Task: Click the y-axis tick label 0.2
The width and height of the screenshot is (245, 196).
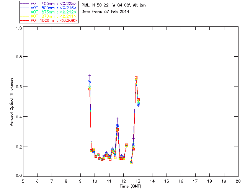Action: click(19, 147)
